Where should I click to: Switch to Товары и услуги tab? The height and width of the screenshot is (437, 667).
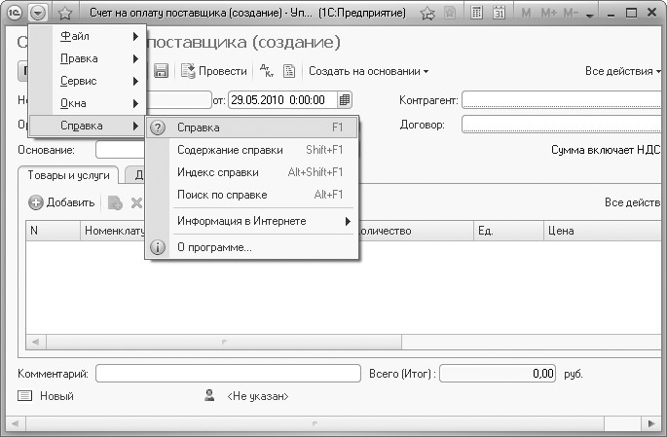[x=67, y=175]
